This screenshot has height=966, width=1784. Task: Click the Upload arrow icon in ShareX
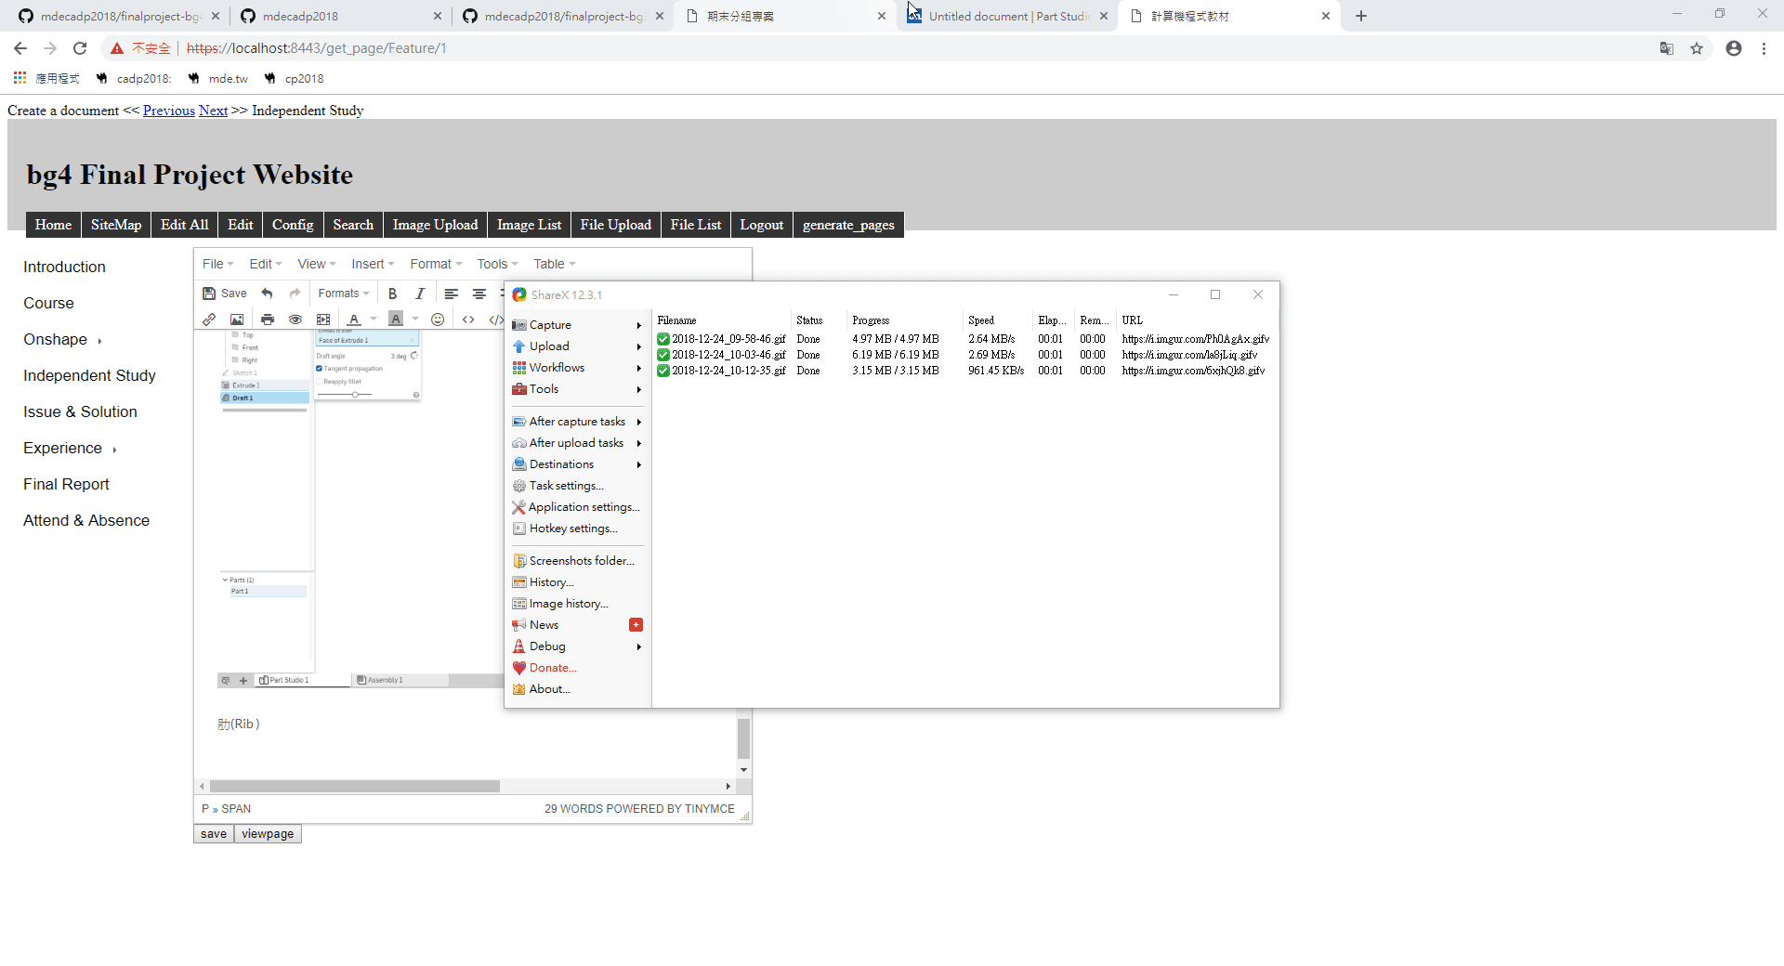click(x=519, y=346)
